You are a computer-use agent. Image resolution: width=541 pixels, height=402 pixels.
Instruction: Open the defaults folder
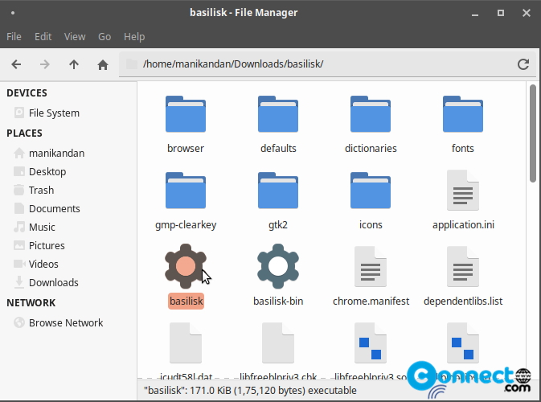[278, 114]
